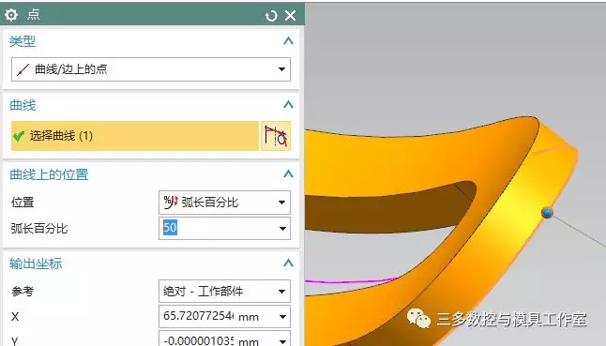Click the curve selection rule icon
Image resolution: width=606 pixels, height=346 pixels.
tap(276, 136)
